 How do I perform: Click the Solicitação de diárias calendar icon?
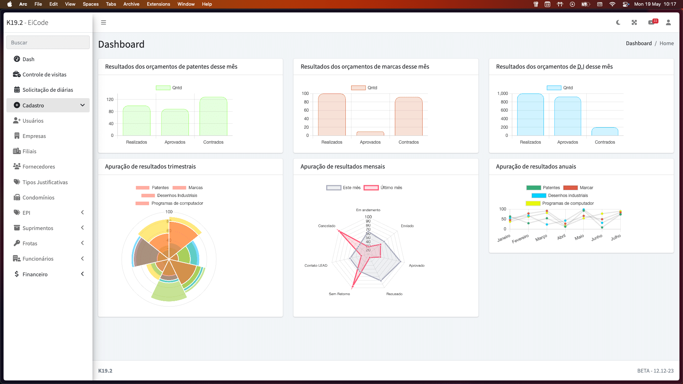point(17,90)
